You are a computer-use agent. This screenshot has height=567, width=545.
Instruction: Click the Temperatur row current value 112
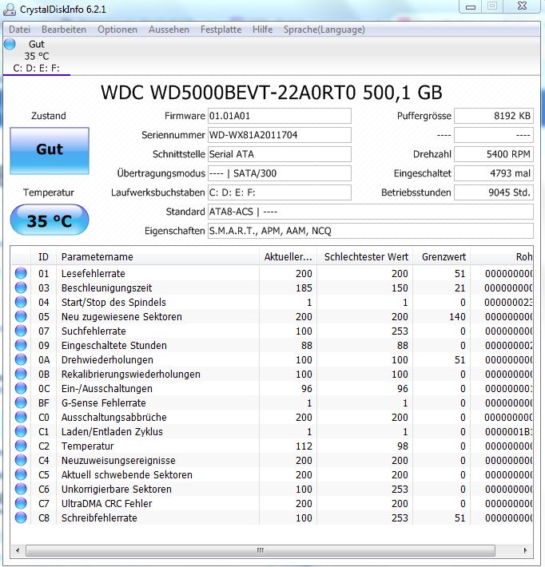[304, 446]
